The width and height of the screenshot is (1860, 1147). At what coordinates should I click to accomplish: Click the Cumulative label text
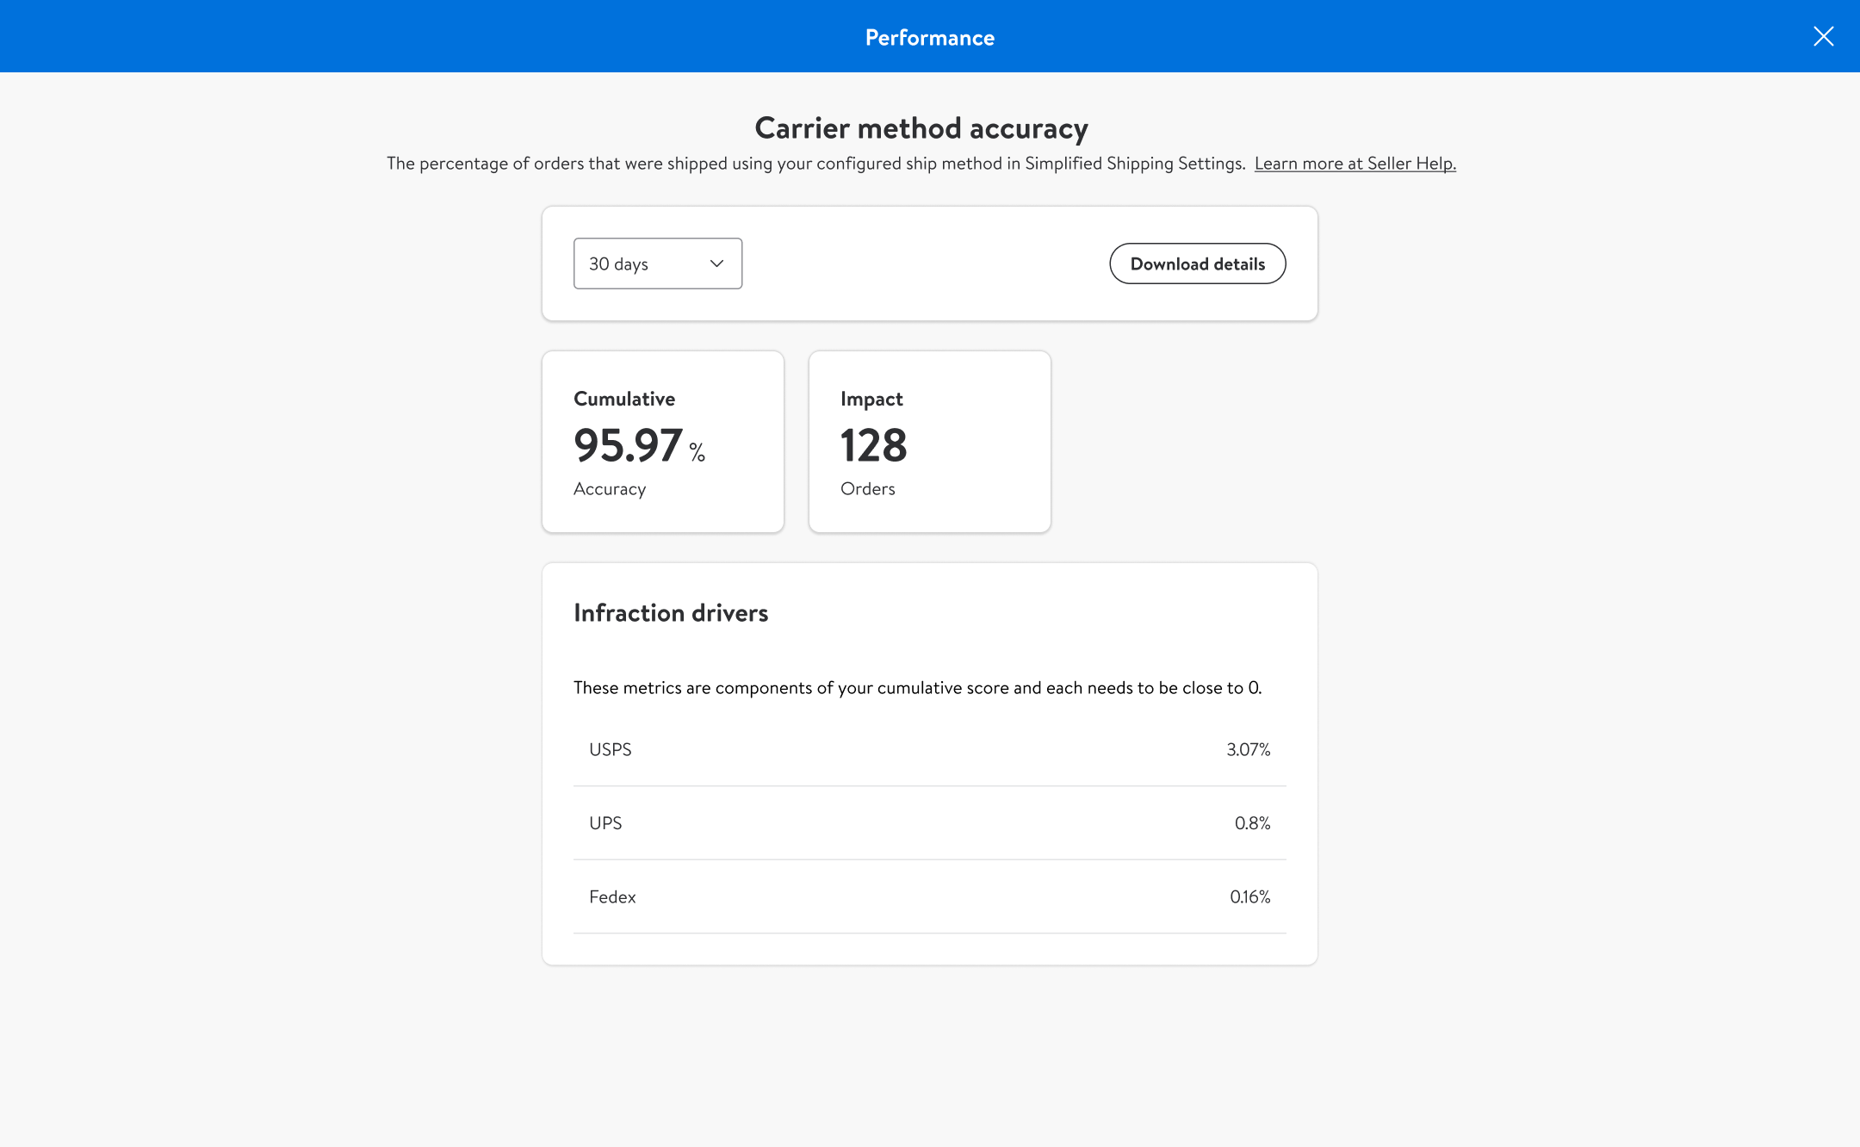[x=624, y=399]
